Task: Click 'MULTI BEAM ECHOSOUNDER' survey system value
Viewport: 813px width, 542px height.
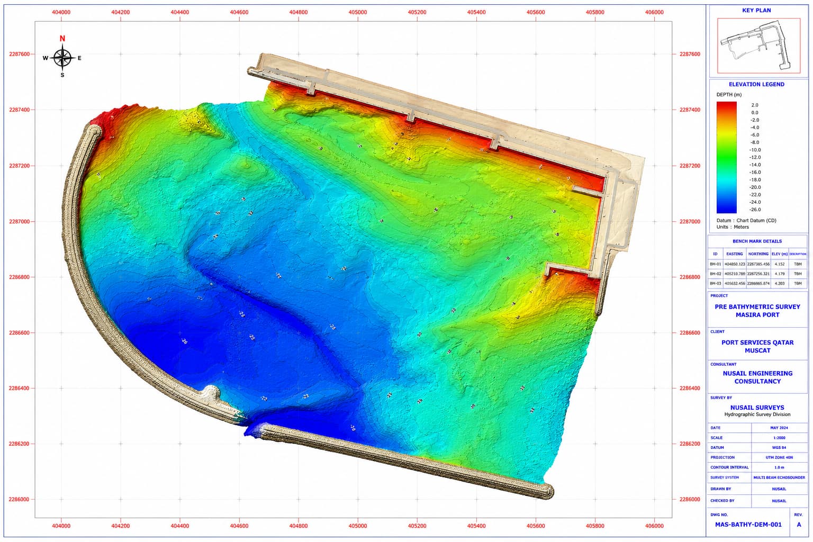Action: coord(779,477)
